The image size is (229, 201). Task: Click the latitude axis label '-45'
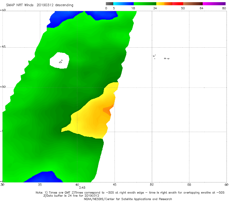tap(3, 47)
